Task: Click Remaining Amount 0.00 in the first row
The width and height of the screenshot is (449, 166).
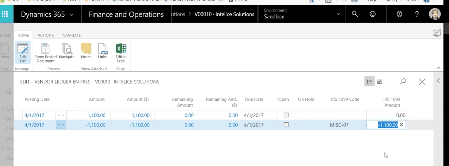Action: point(189,115)
